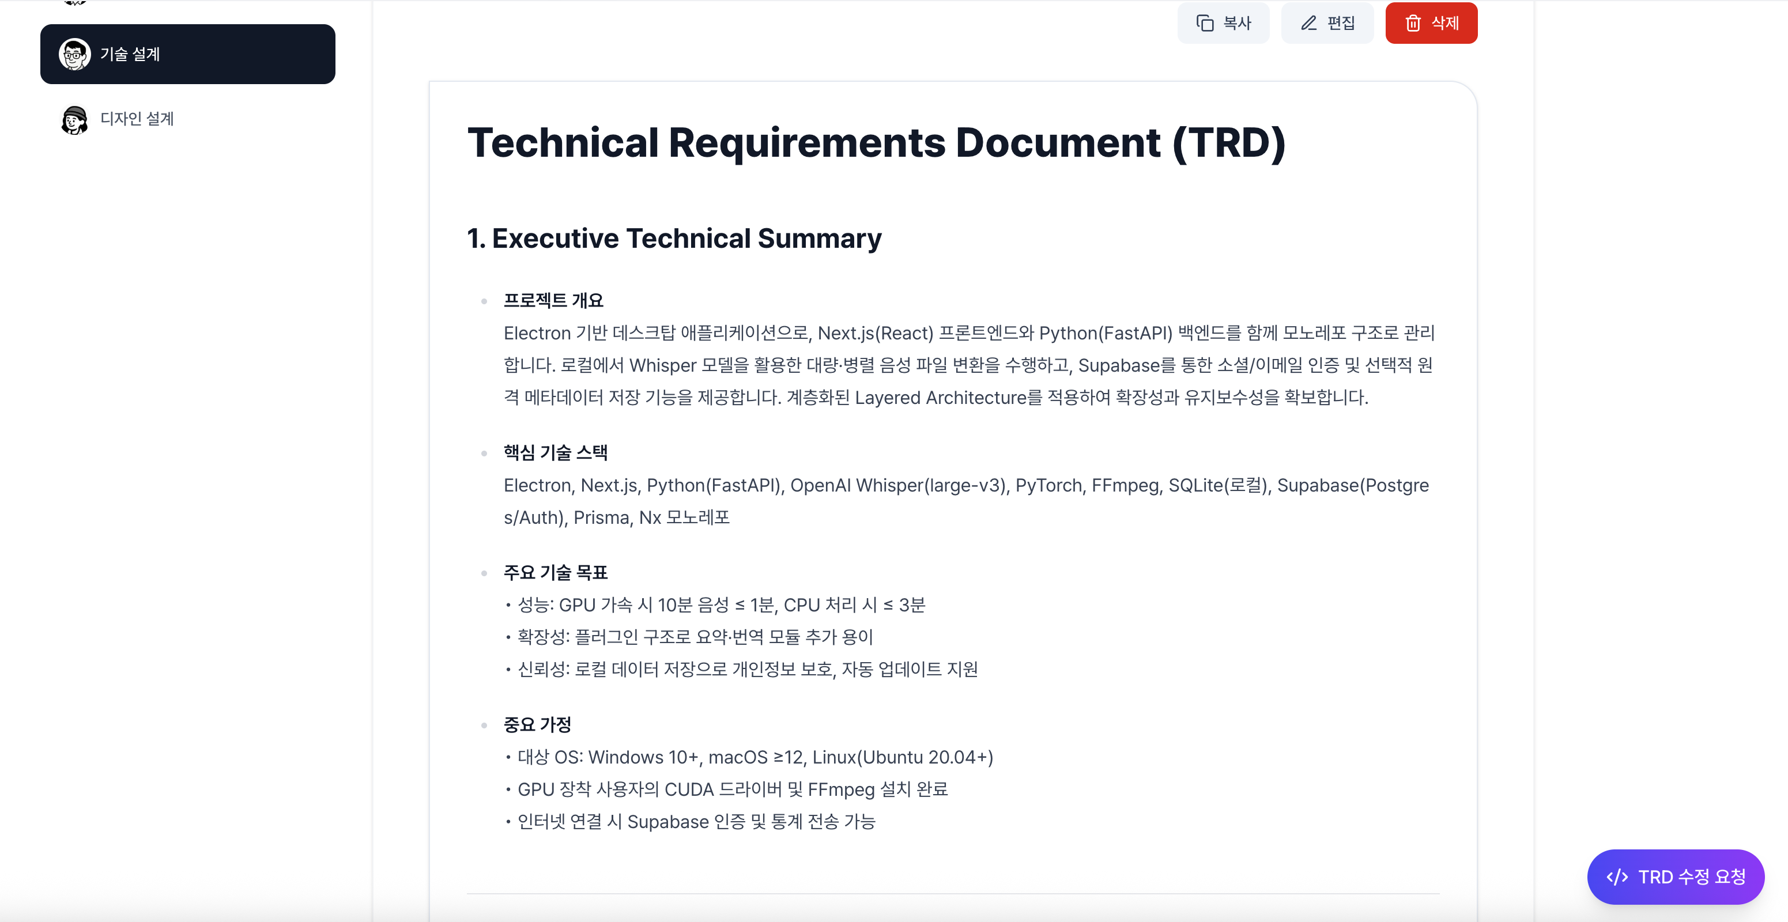Image resolution: width=1788 pixels, height=922 pixels.
Task: Click the code icon on TRD 수정 요청 button
Action: (x=1618, y=876)
